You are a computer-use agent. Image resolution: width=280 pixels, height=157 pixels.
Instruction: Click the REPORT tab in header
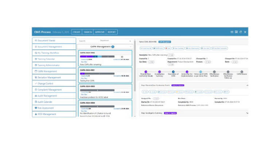click(x=112, y=32)
